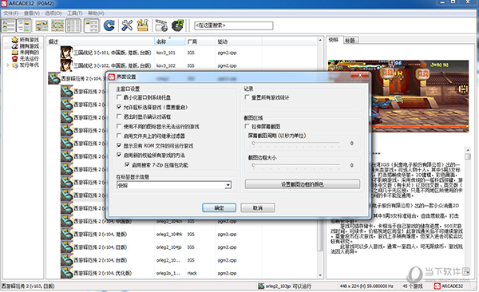
Task: Open the 文件(F) menu
Action: [10, 13]
